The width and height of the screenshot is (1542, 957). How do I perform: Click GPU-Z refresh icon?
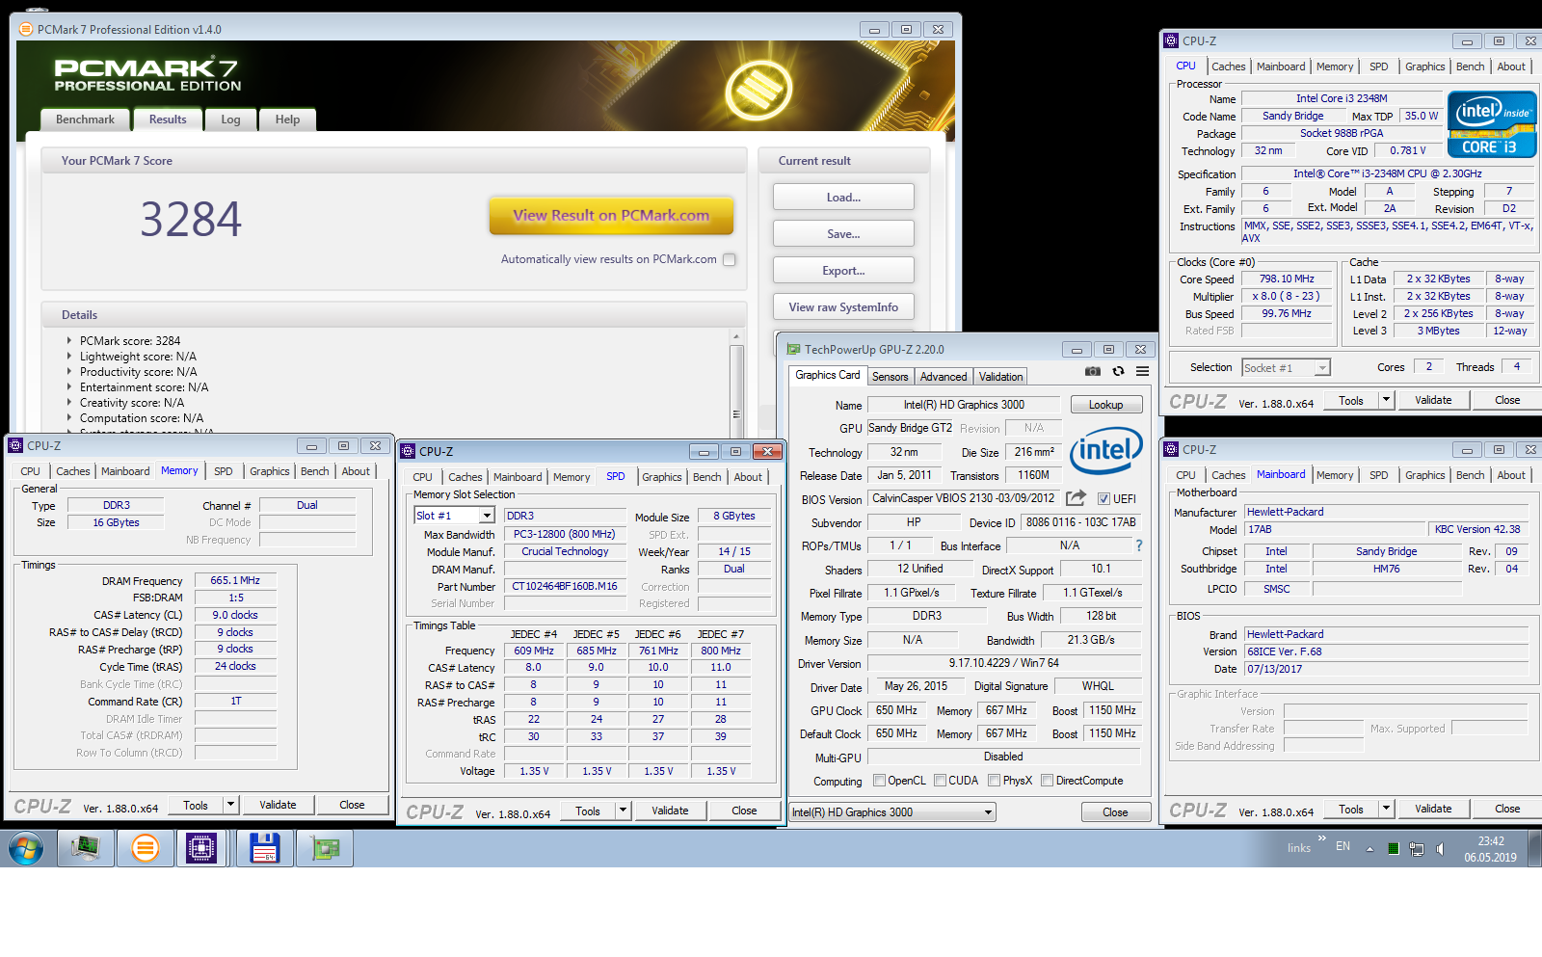tap(1118, 371)
